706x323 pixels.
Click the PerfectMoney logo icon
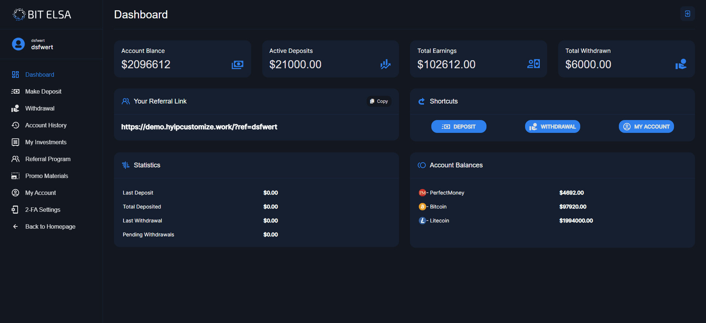(422, 193)
